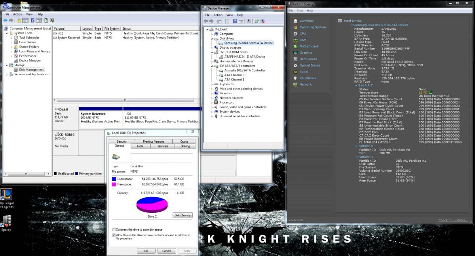475x256 pixels.
Task: Collapse IDE ATA/ATAPI controllers node
Action: click(212, 66)
